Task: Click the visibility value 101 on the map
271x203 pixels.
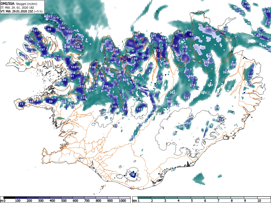Action: 36,31
